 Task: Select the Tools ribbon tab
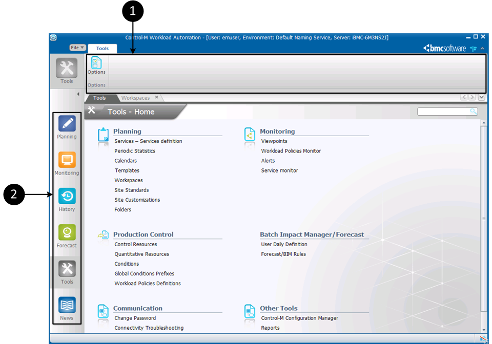[102, 48]
